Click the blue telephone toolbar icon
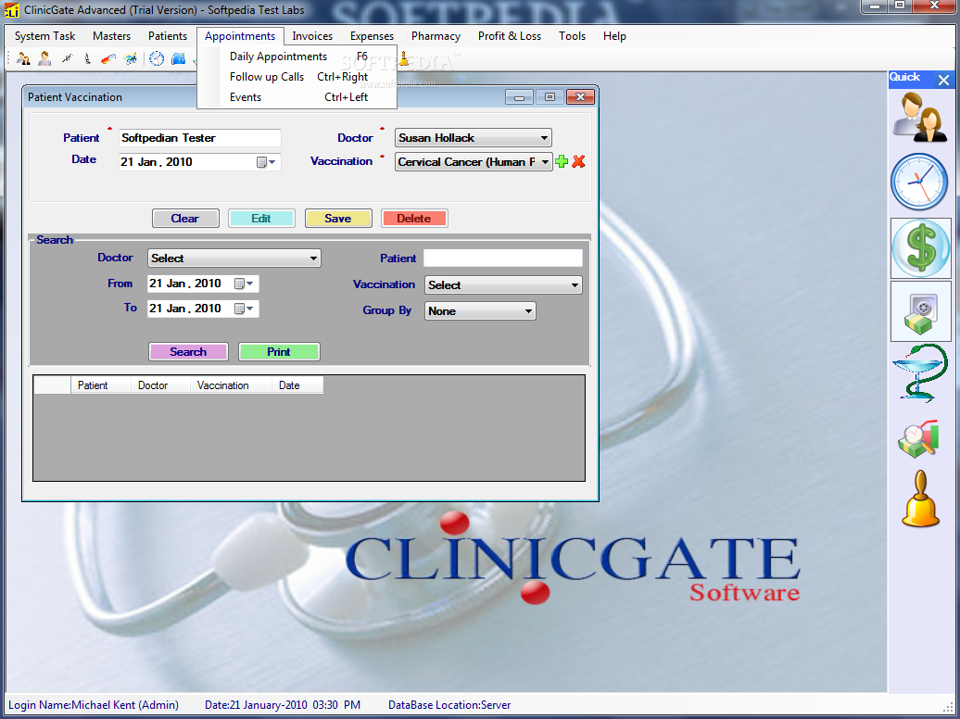The width and height of the screenshot is (960, 719). 178,58
